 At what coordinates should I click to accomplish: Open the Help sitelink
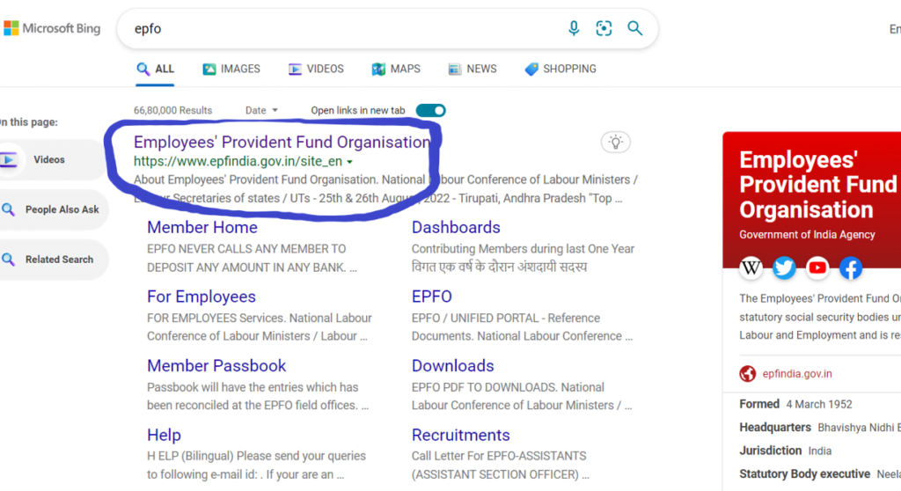coord(164,436)
